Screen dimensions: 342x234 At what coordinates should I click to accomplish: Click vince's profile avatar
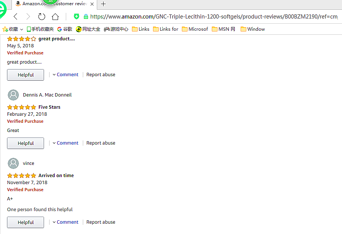[13, 163]
